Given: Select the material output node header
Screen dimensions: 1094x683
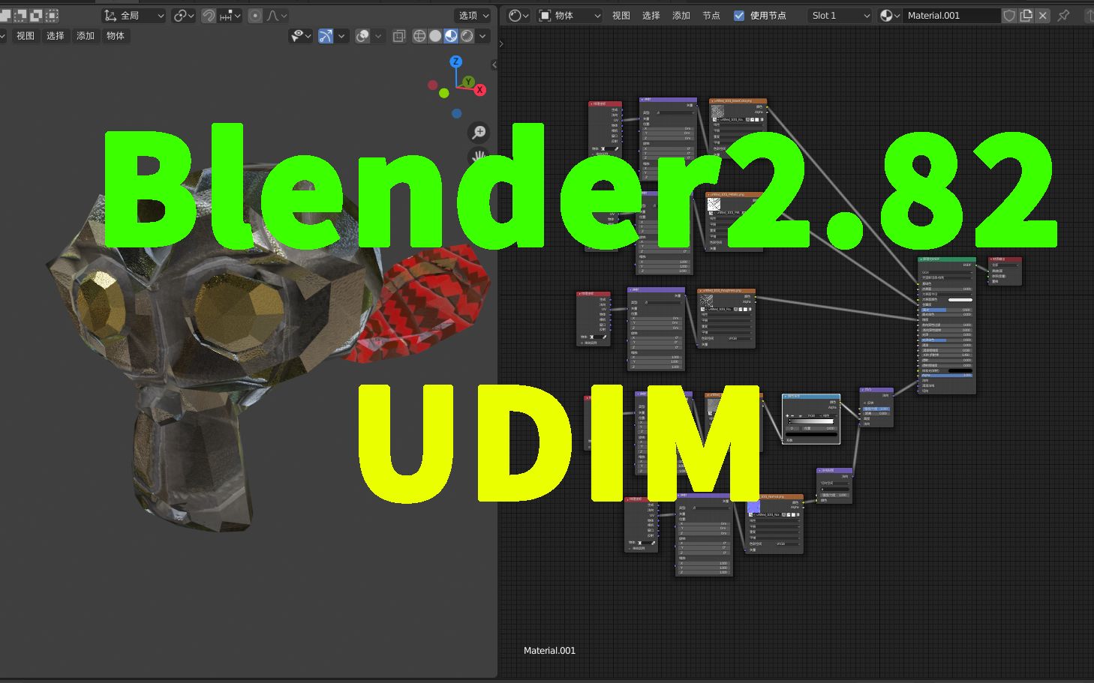Looking at the screenshot, I should click(x=1005, y=259).
